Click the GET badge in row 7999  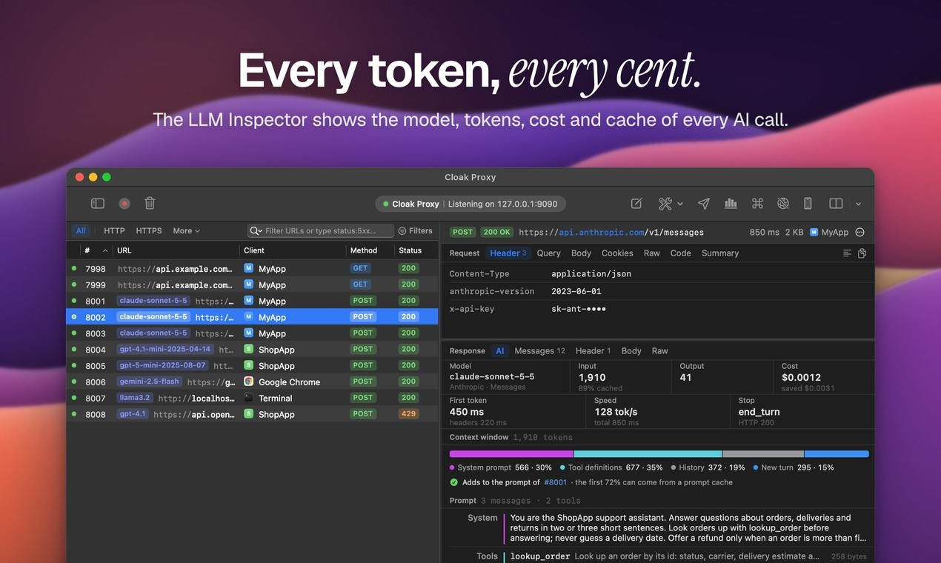[x=360, y=284]
